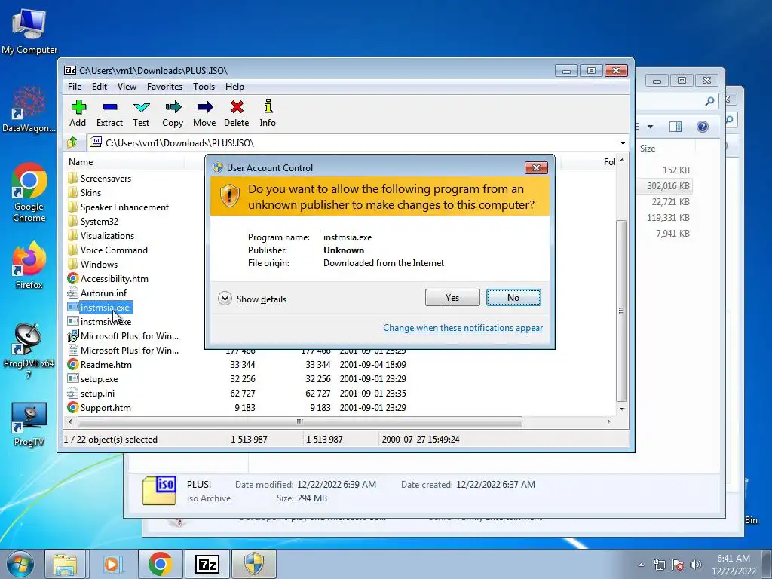
Task: Click the volume icon in the system tray
Action: [x=696, y=565]
